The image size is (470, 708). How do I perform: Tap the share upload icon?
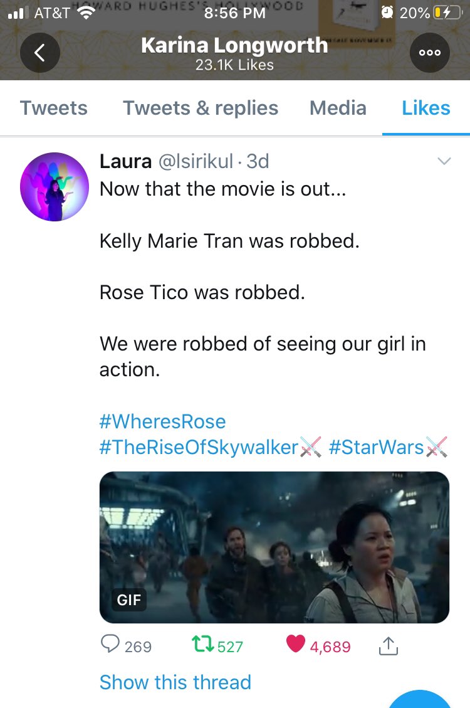tap(389, 645)
